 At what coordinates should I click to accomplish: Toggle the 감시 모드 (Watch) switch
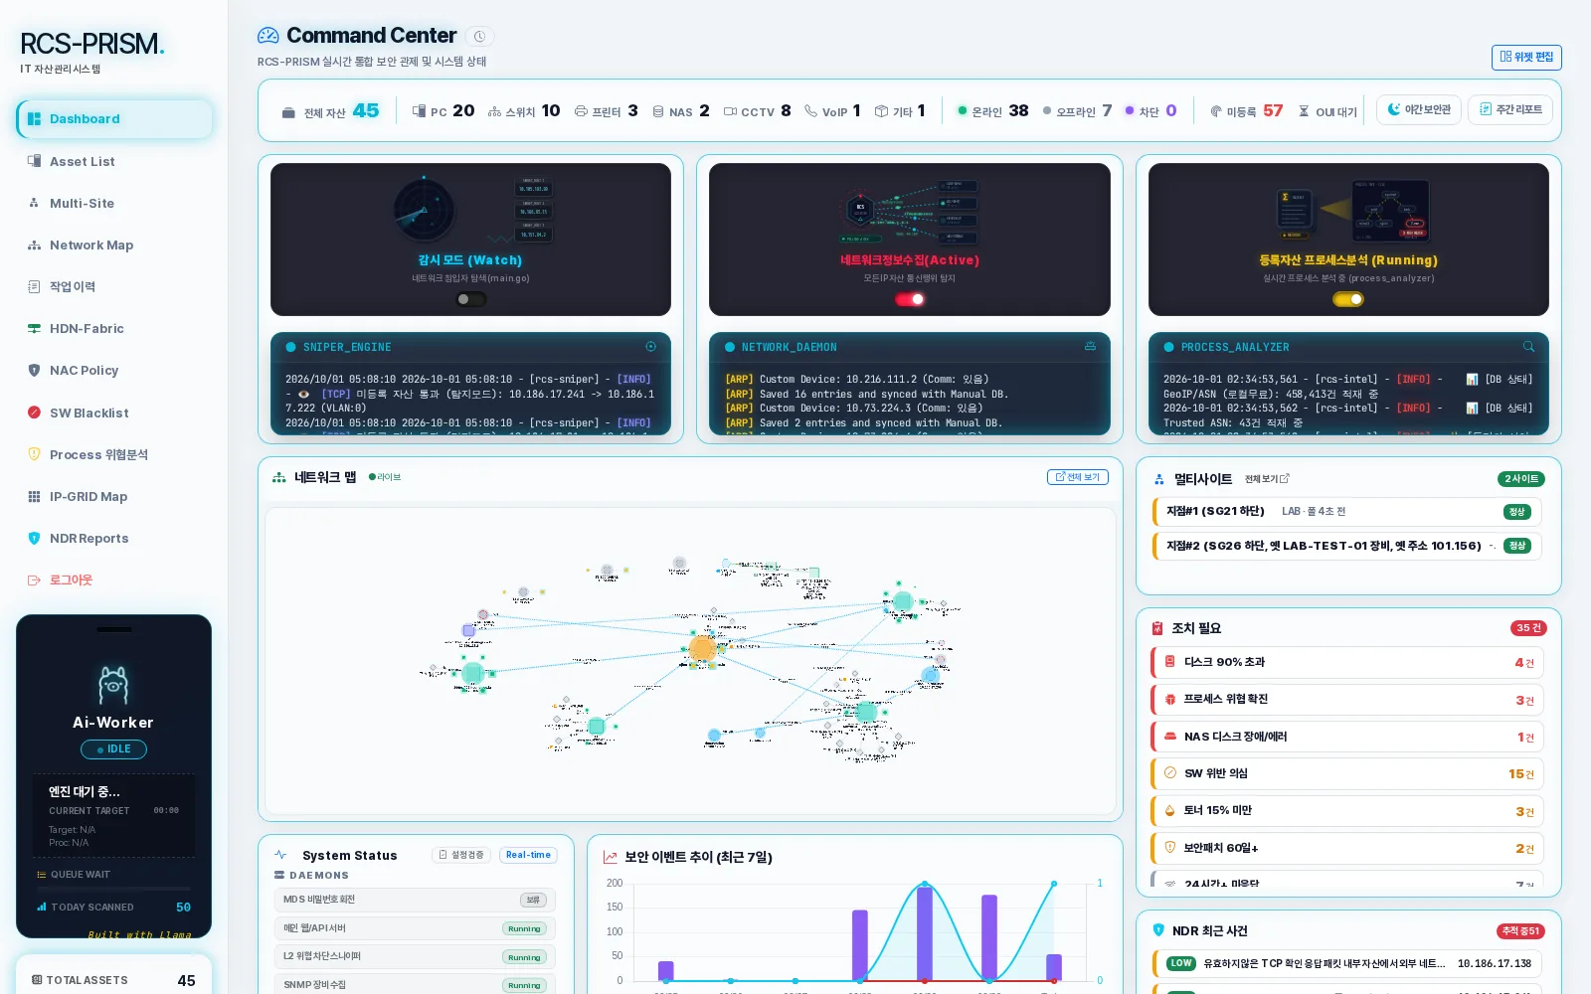point(471,299)
